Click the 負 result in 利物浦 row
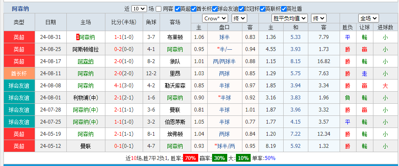 (x=347, y=98)
